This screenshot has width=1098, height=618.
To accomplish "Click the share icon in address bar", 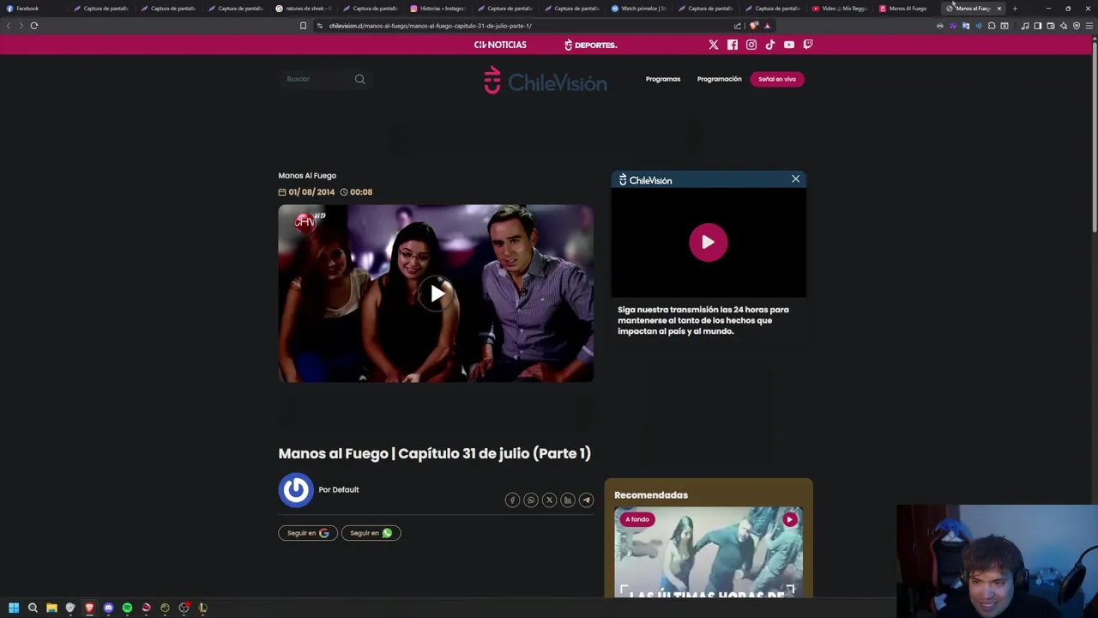I will (738, 26).
